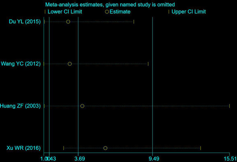Click the Estimate legend circle marker
This screenshot has height=162, width=237.
pyautogui.click(x=107, y=12)
